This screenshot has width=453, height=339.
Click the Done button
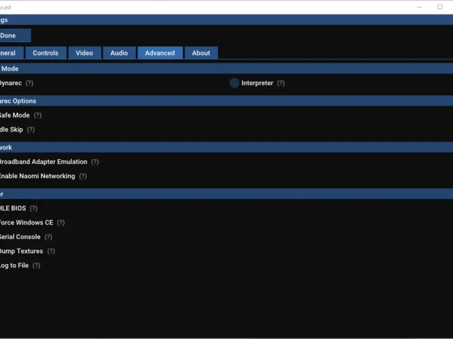tap(15, 36)
